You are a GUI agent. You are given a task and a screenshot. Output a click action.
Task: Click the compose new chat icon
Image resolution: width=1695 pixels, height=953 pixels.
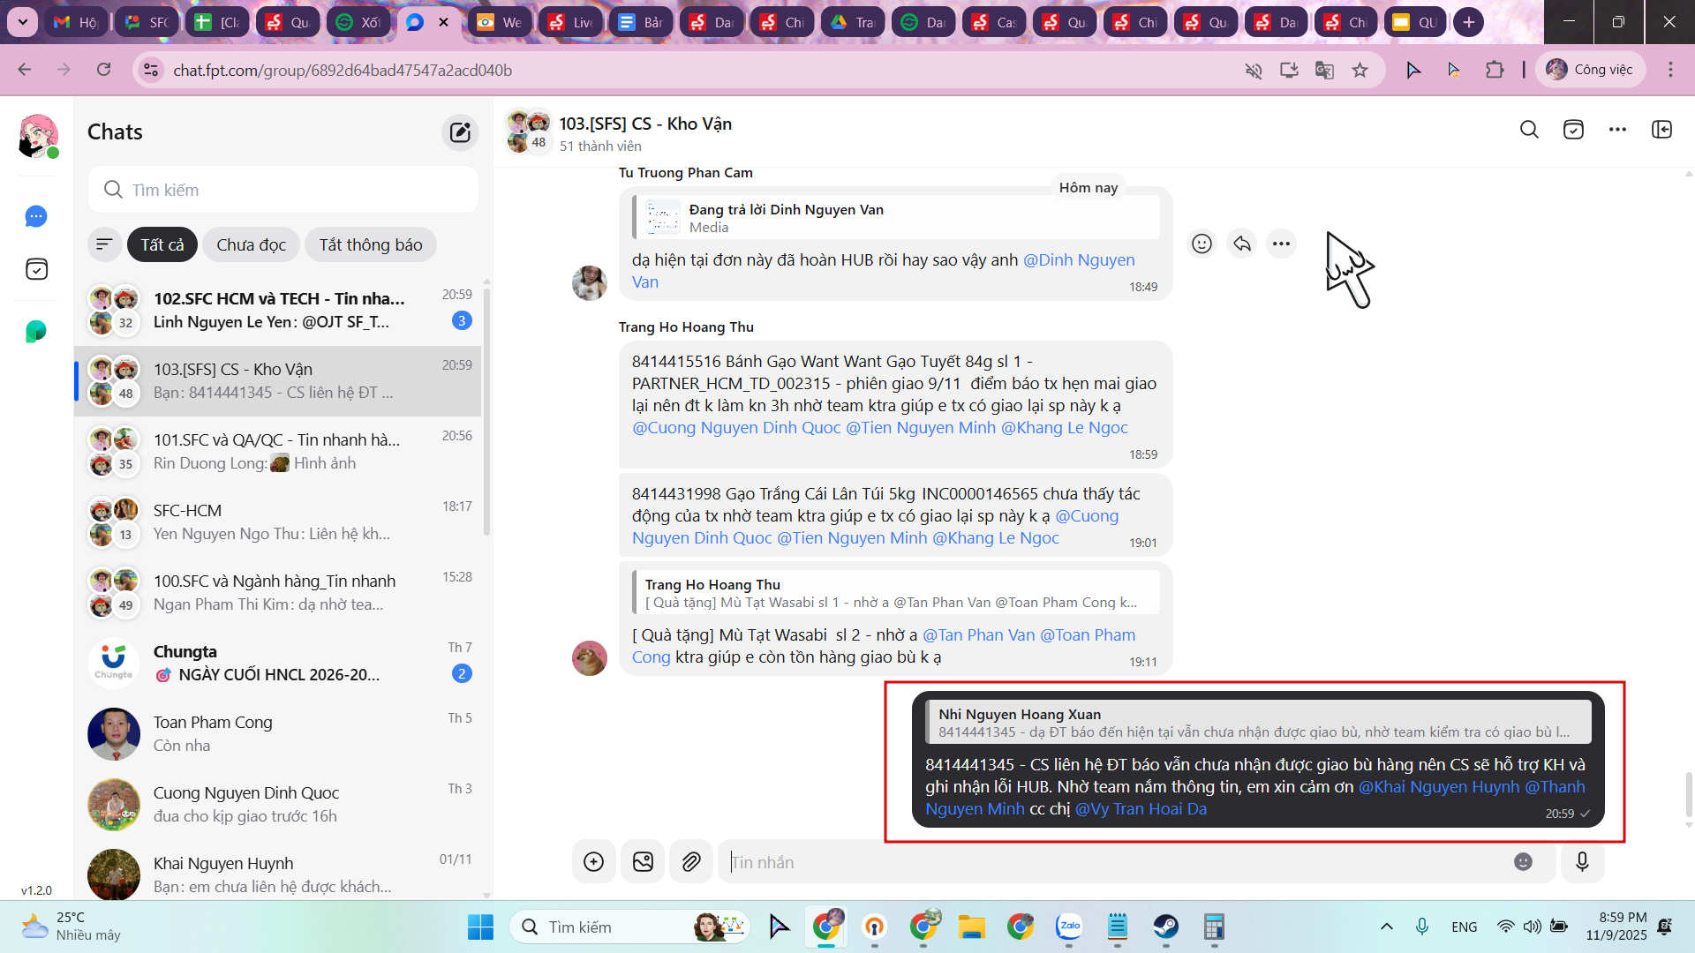460,132
